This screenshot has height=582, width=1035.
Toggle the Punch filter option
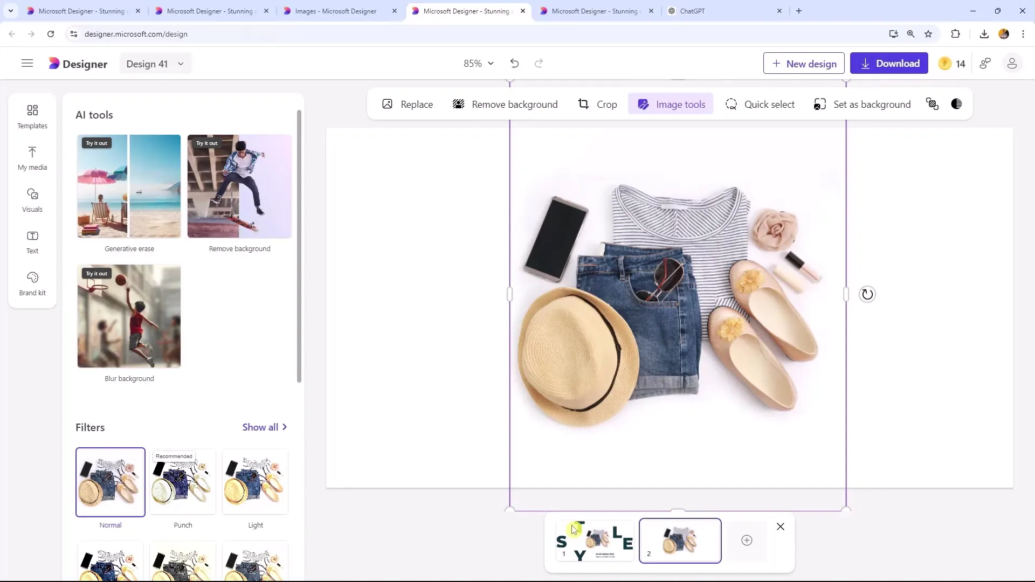[x=183, y=483]
